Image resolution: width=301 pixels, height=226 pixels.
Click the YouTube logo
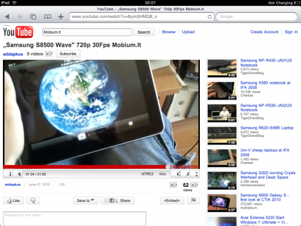pos(18,32)
